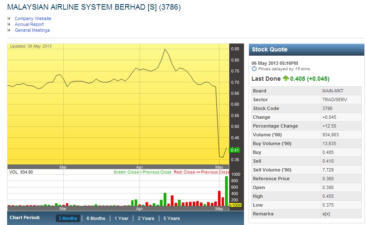Show the 2 Years chart period
The height and width of the screenshot is (225, 366).
click(146, 218)
